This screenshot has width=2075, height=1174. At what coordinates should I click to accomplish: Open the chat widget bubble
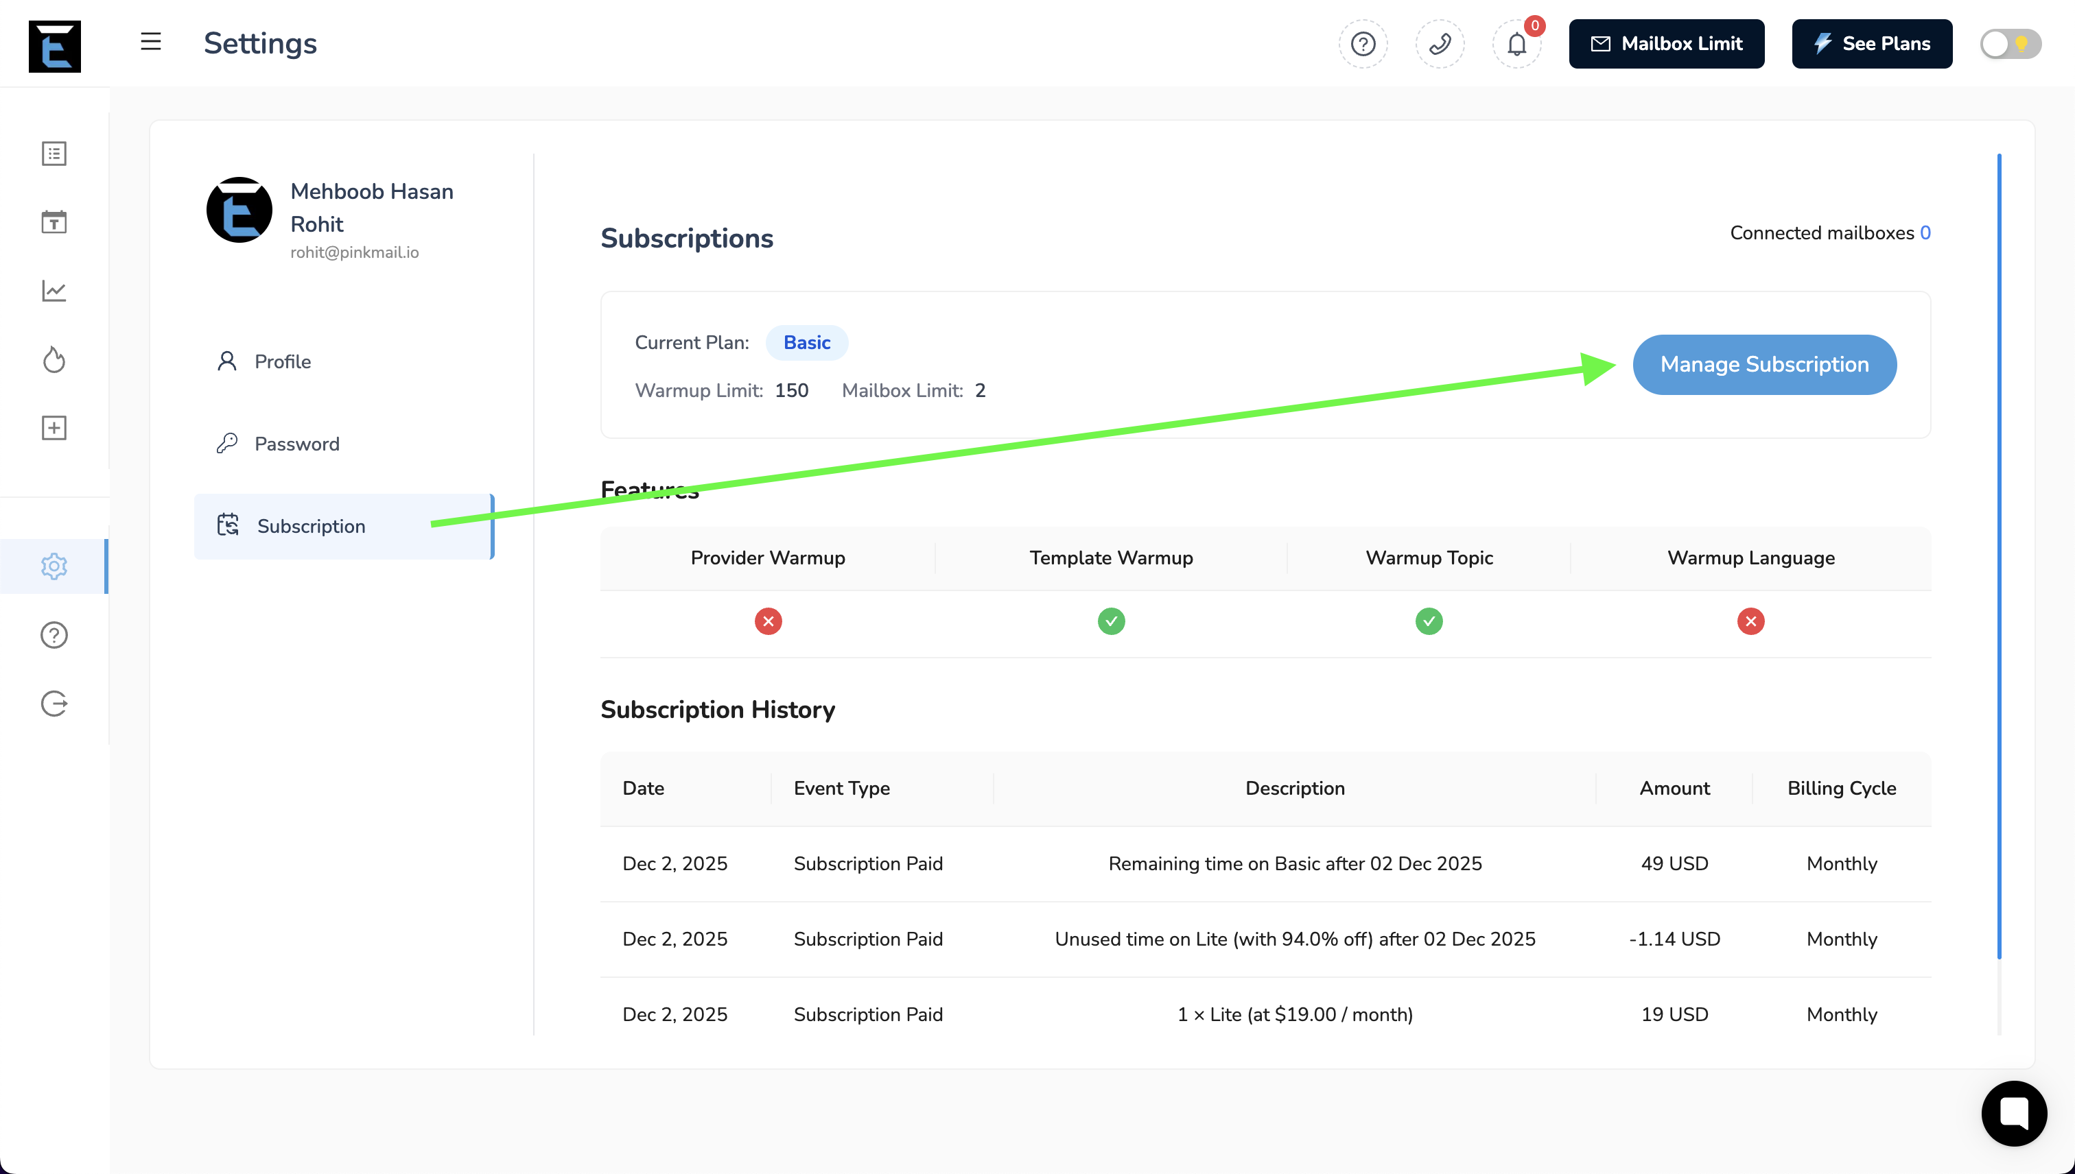(x=2014, y=1114)
